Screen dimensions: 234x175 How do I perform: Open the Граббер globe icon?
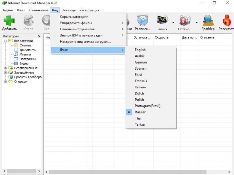[208, 20]
